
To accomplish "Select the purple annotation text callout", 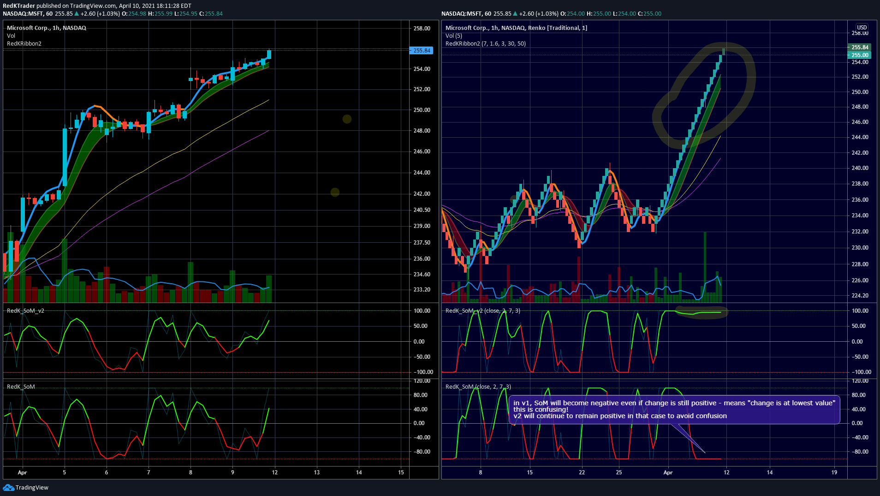I will coord(674,409).
